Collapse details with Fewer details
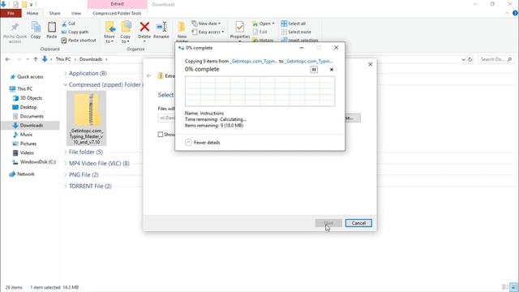 [203, 143]
